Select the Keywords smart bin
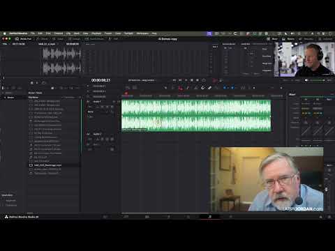 click(x=11, y=201)
